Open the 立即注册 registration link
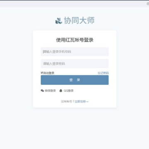The height and width of the screenshot is (149, 149). [82, 102]
